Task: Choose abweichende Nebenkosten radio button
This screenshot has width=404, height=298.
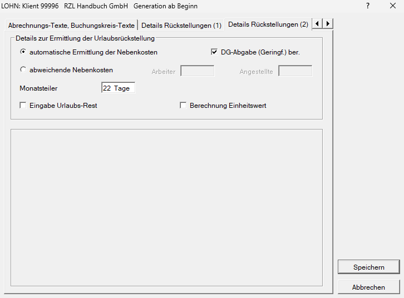Action: coord(23,70)
